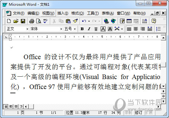Open the 视图(V) menu
The width and height of the screenshot is (169, 118).
[x=48, y=13]
